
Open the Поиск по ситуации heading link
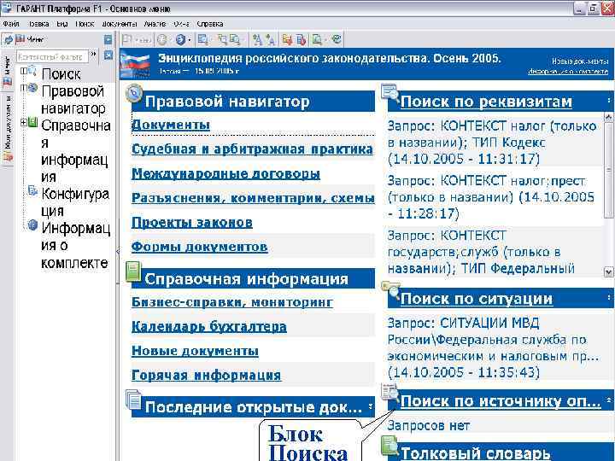click(x=477, y=299)
